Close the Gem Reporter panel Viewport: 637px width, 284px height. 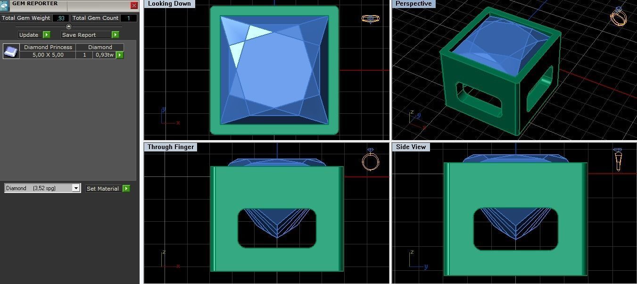point(134,6)
